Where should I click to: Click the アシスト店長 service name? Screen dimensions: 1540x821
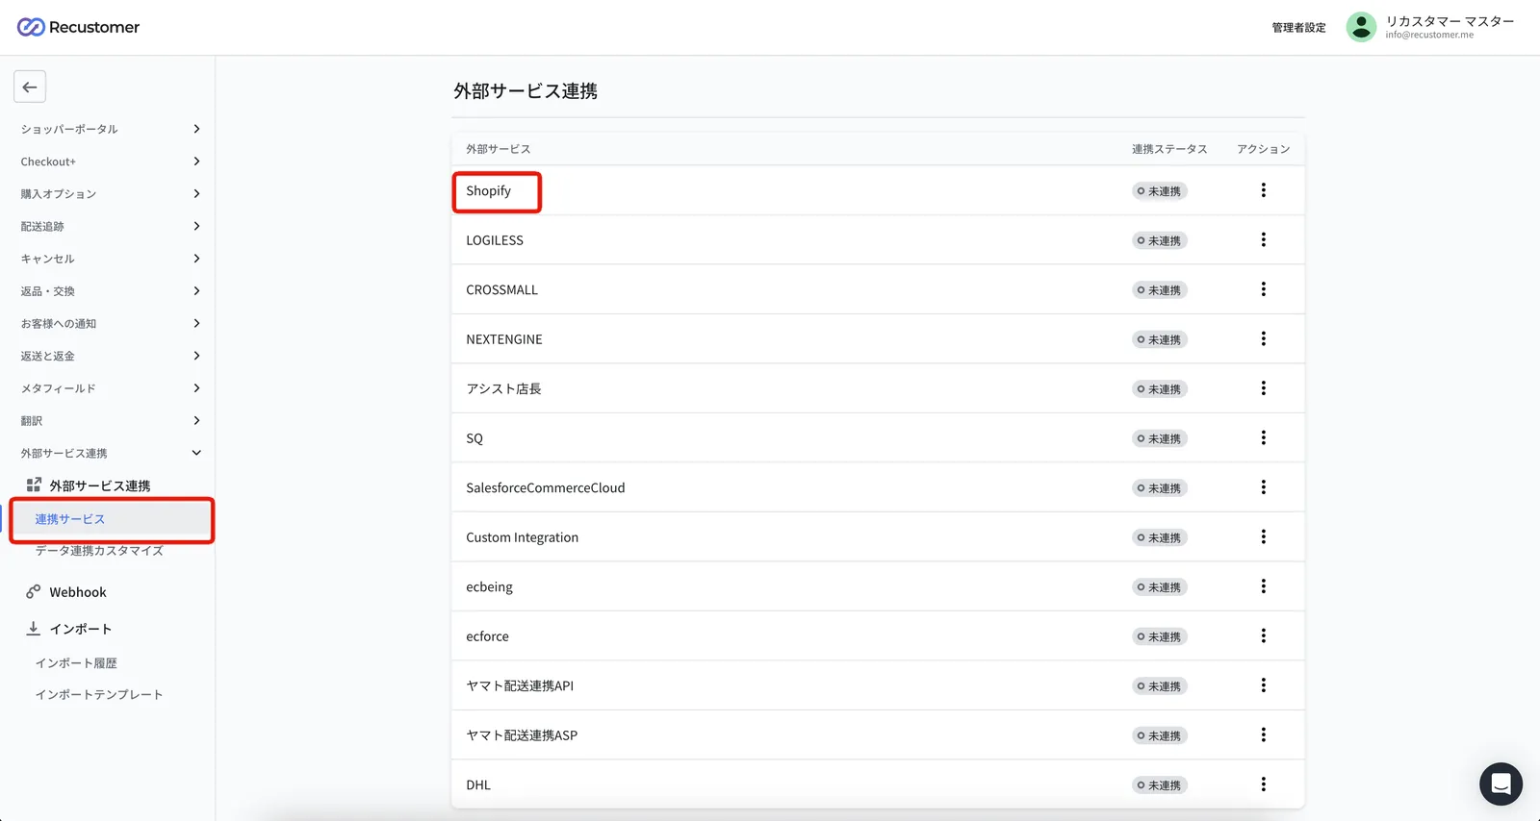[503, 388]
